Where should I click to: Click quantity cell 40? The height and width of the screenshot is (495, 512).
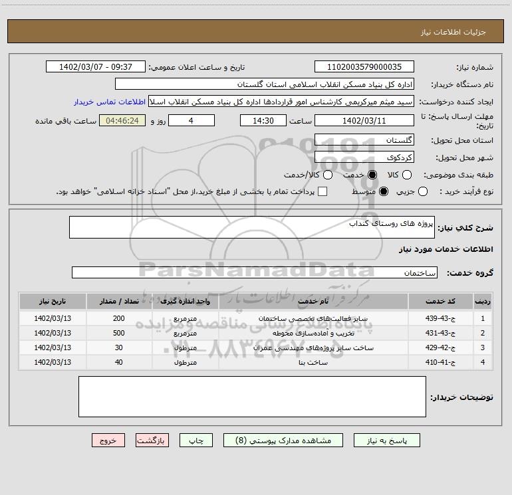119,362
